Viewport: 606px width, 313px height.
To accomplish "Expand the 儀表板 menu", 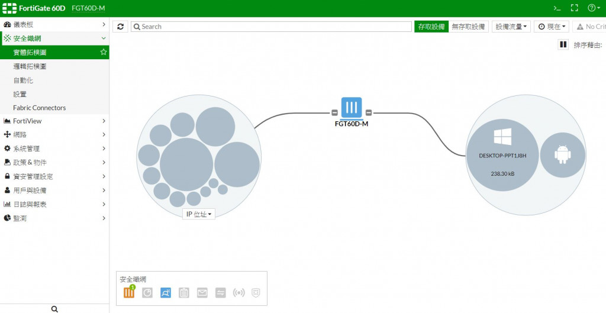I will point(54,24).
